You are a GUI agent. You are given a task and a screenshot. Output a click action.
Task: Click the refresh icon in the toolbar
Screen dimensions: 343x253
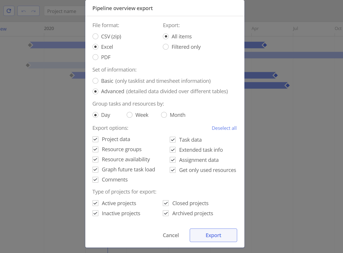pos(9,11)
